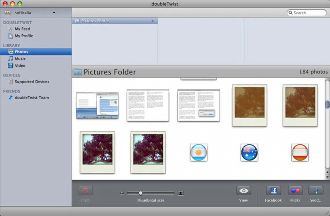Select Music library item
Viewport: 330px width, 216px height.
coord(20,59)
